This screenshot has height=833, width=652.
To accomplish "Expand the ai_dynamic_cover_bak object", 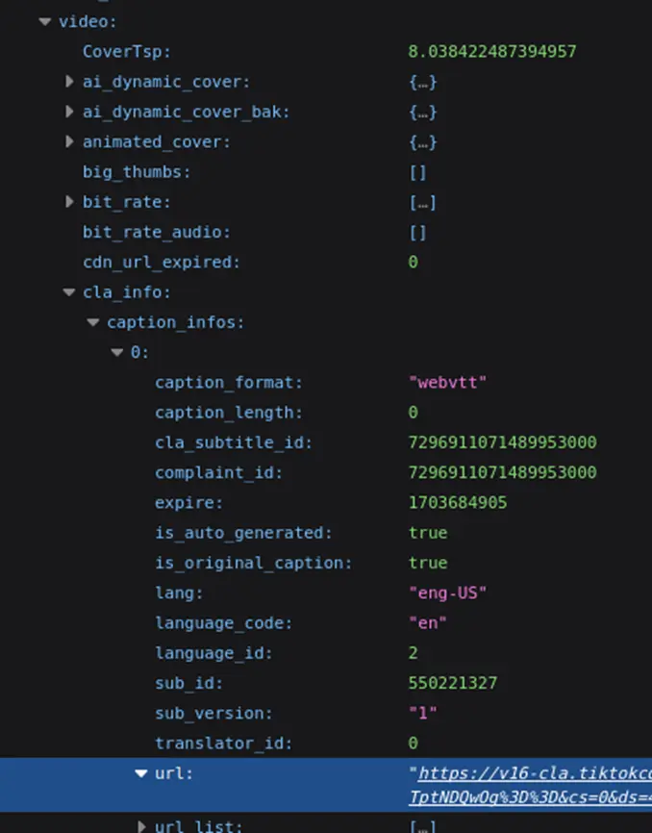I will pos(68,112).
